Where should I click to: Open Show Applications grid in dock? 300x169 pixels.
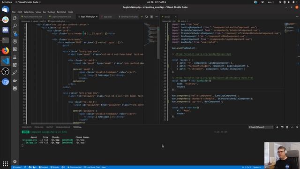pos(5,164)
